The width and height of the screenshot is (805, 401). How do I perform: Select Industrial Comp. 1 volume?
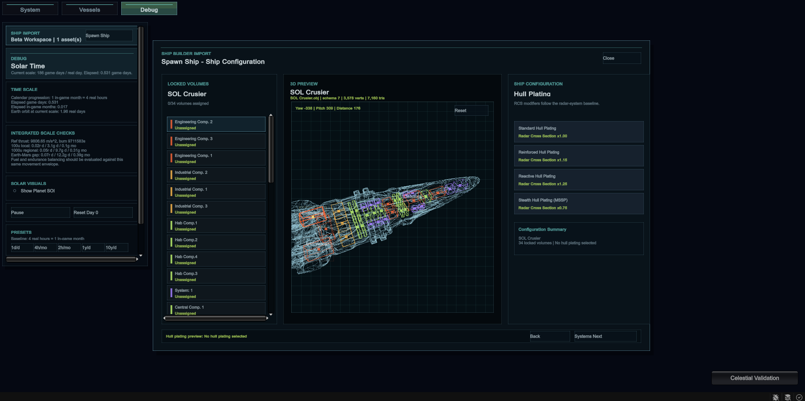(x=216, y=192)
